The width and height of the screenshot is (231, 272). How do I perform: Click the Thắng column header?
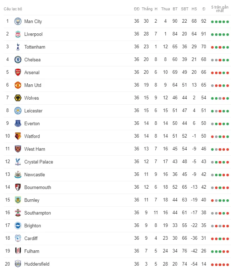coord(147,9)
